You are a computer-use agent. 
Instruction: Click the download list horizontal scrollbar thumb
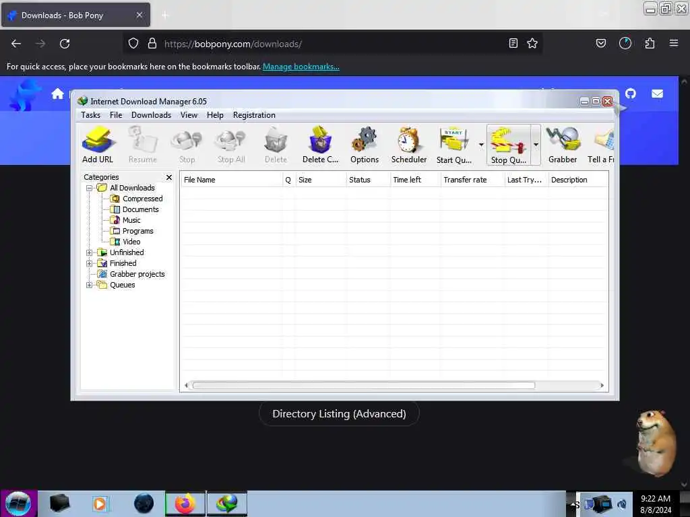pos(363,386)
